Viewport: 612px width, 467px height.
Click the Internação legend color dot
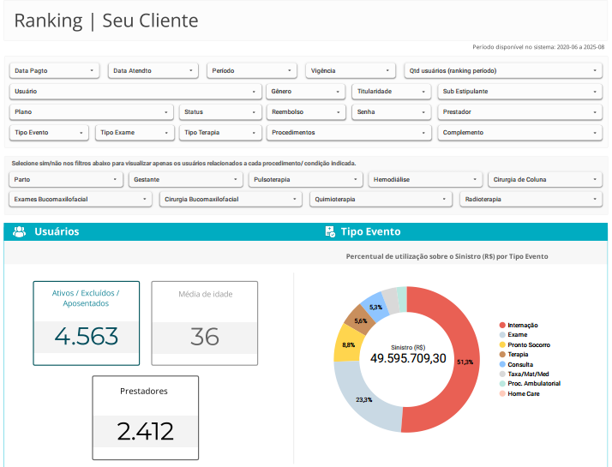[x=502, y=326]
